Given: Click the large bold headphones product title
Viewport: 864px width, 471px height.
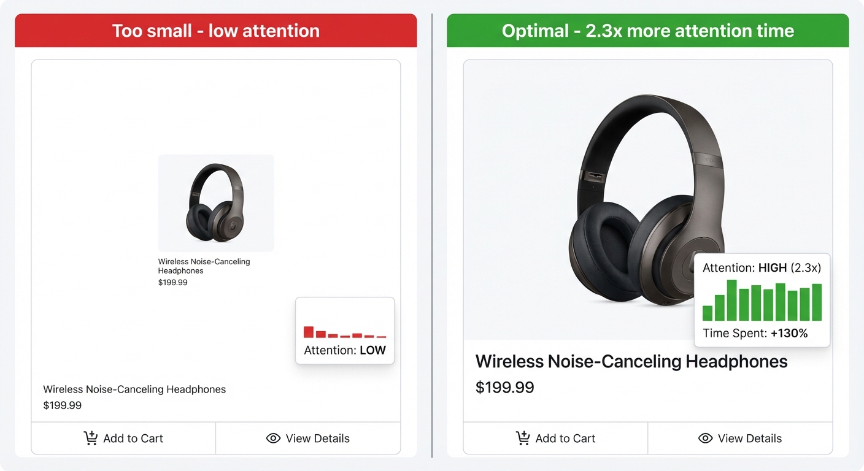Looking at the screenshot, I should click(631, 361).
